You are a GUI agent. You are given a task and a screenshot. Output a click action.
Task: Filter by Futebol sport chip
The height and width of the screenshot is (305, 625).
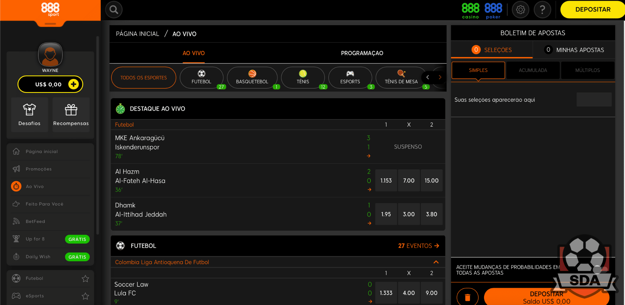[201, 78]
